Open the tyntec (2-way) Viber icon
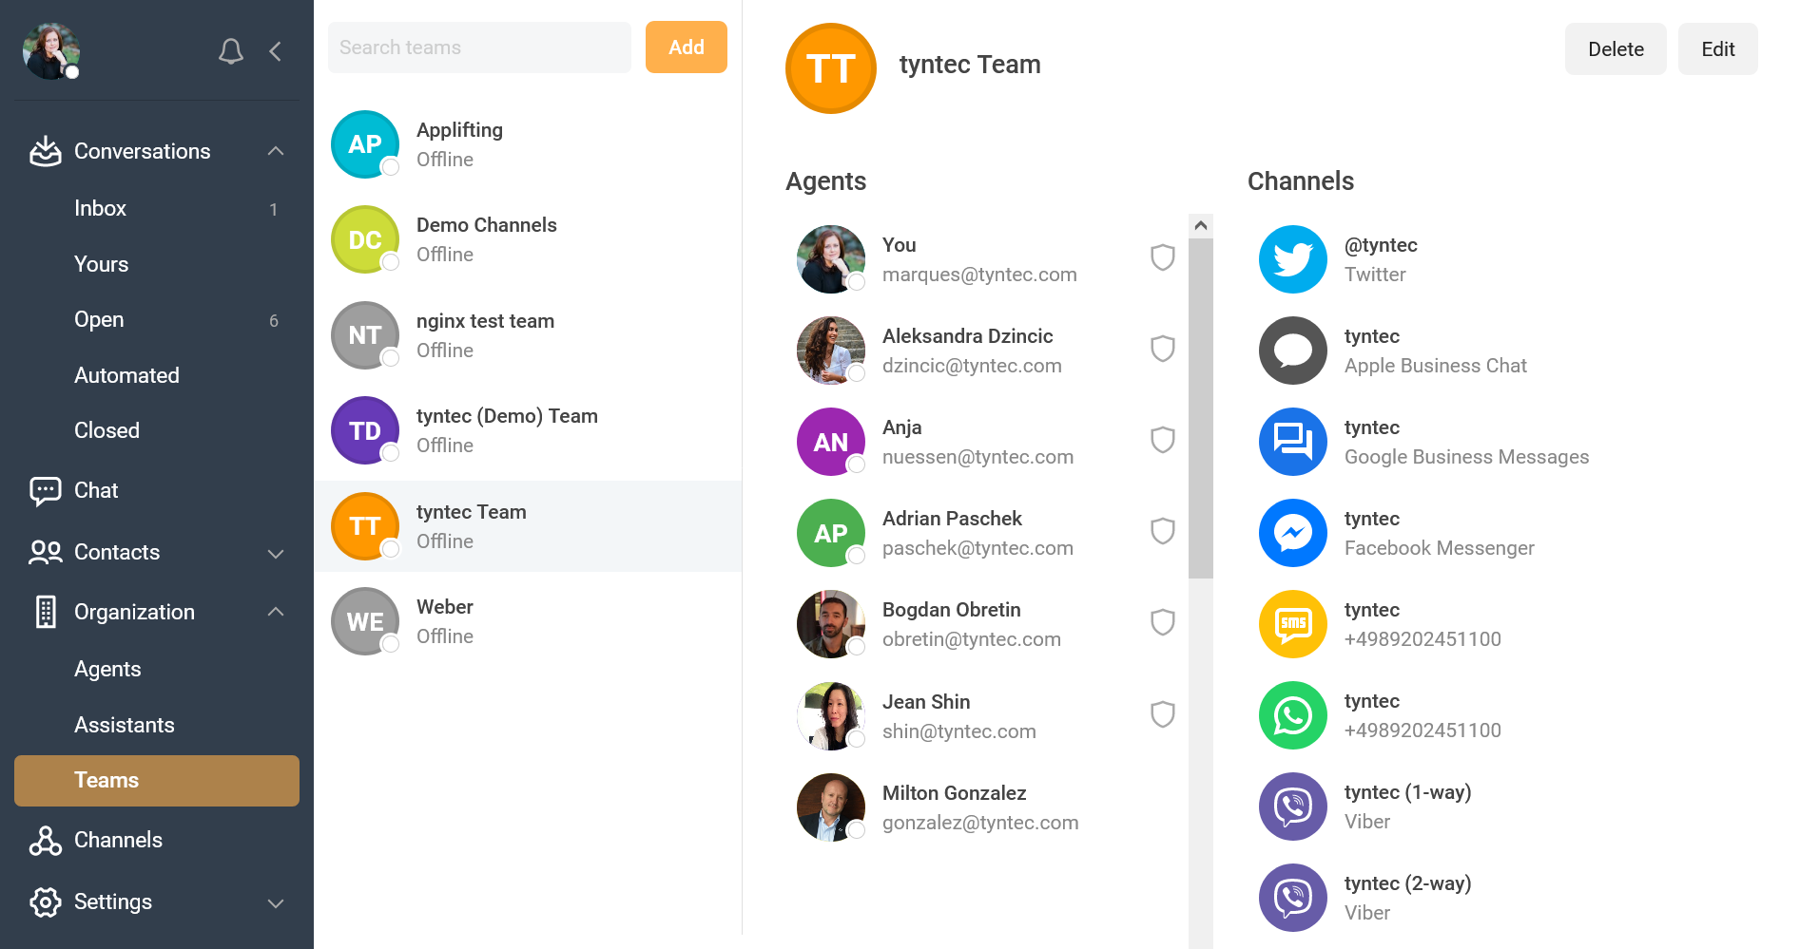Image resolution: width=1800 pixels, height=949 pixels. coord(1293,898)
